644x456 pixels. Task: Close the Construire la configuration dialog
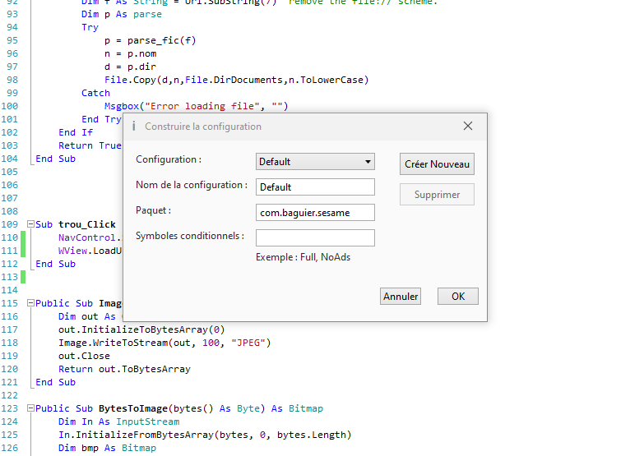point(468,126)
